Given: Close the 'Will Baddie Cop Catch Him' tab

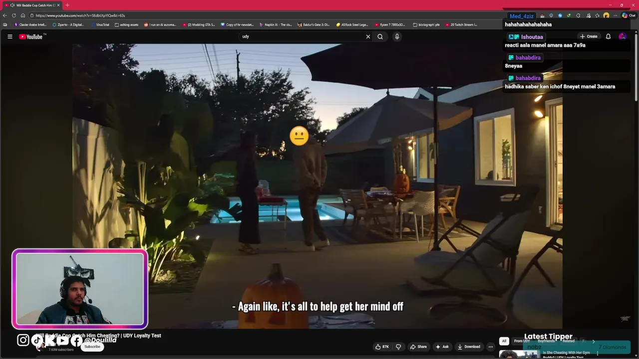Looking at the screenshot, I should 58,5.
